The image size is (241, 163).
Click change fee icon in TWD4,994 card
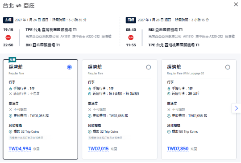tap(10, 116)
